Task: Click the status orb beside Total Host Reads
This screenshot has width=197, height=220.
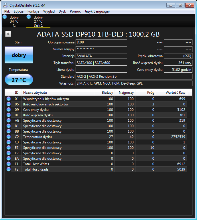Action: (x=9, y=169)
